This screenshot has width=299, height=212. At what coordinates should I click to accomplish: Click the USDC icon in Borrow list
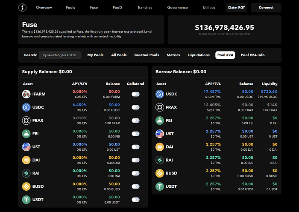(160, 94)
